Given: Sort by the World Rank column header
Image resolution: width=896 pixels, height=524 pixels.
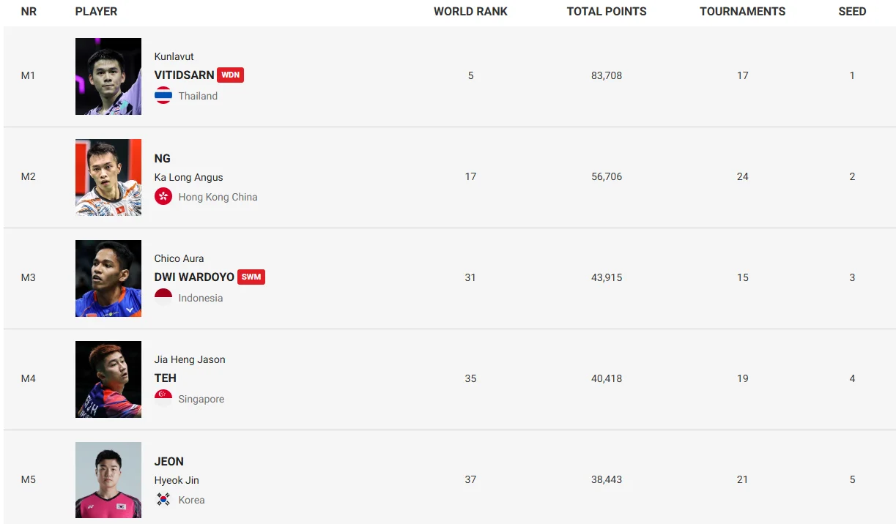Looking at the screenshot, I should click(470, 12).
